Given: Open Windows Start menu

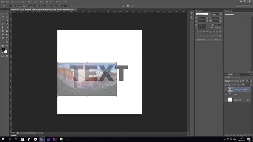Looking at the screenshot, I should [x=3, y=139].
